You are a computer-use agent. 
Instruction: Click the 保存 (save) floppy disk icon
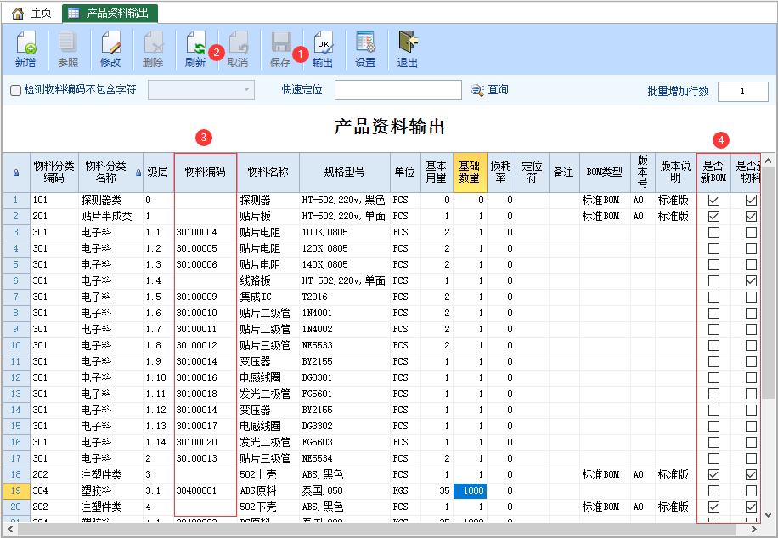click(x=281, y=43)
